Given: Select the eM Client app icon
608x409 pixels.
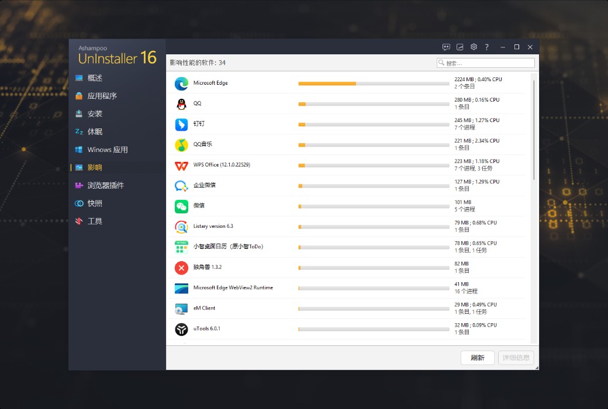Looking at the screenshot, I should [181, 309].
